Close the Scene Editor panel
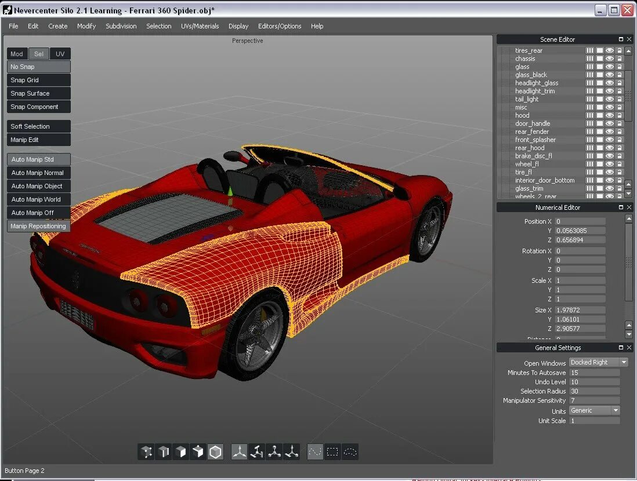Image resolution: width=637 pixels, height=481 pixels. click(x=629, y=39)
